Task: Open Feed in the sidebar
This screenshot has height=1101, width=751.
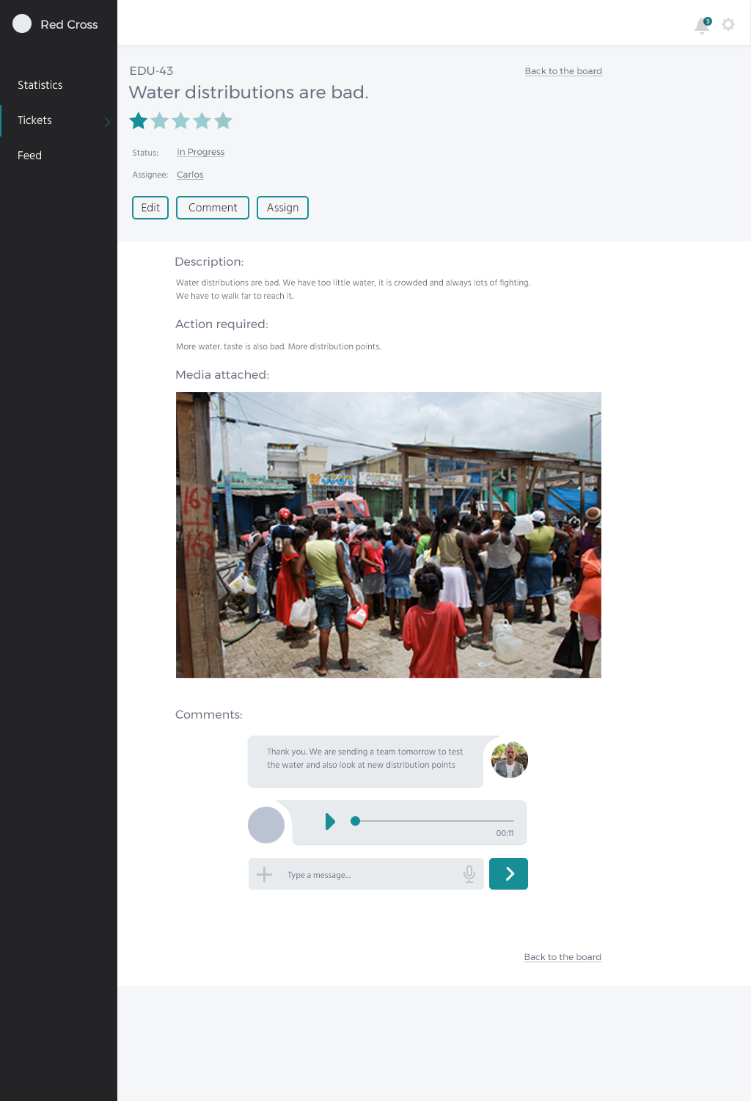Action: click(x=29, y=156)
